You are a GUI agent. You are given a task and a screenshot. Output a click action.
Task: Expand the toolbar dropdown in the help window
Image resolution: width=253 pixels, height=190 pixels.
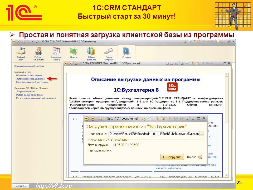click(216, 64)
